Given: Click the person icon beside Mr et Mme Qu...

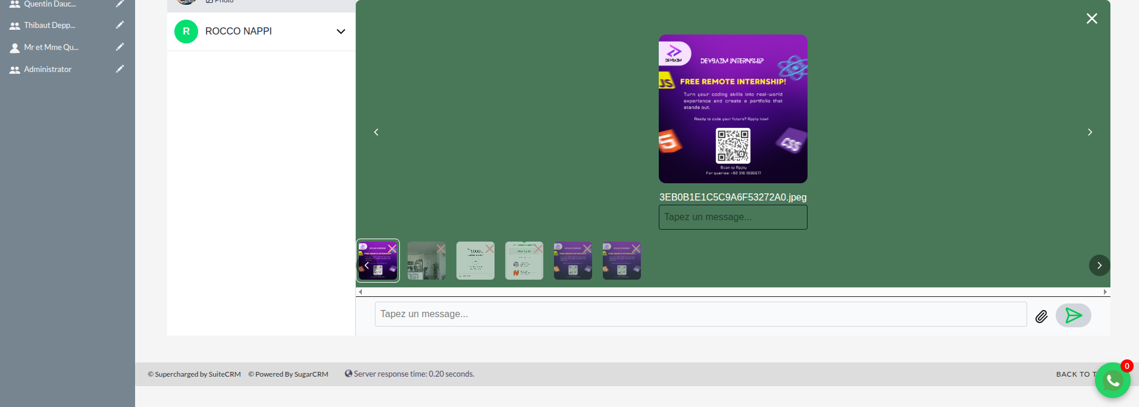Looking at the screenshot, I should pyautogui.click(x=15, y=48).
